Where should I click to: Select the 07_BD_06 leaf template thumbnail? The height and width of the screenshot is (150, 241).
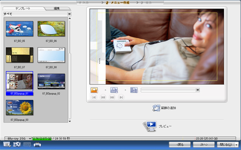pos(51,29)
